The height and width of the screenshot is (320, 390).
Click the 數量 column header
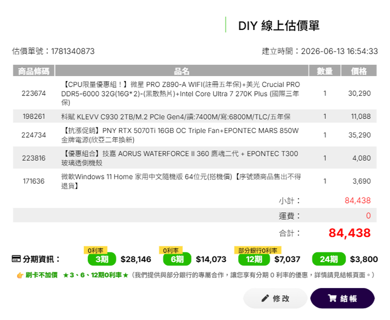tap(324, 70)
